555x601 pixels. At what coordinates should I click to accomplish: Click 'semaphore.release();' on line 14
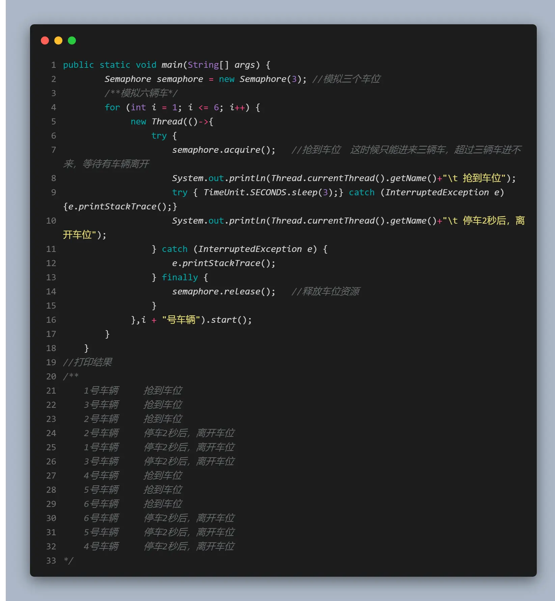(224, 291)
